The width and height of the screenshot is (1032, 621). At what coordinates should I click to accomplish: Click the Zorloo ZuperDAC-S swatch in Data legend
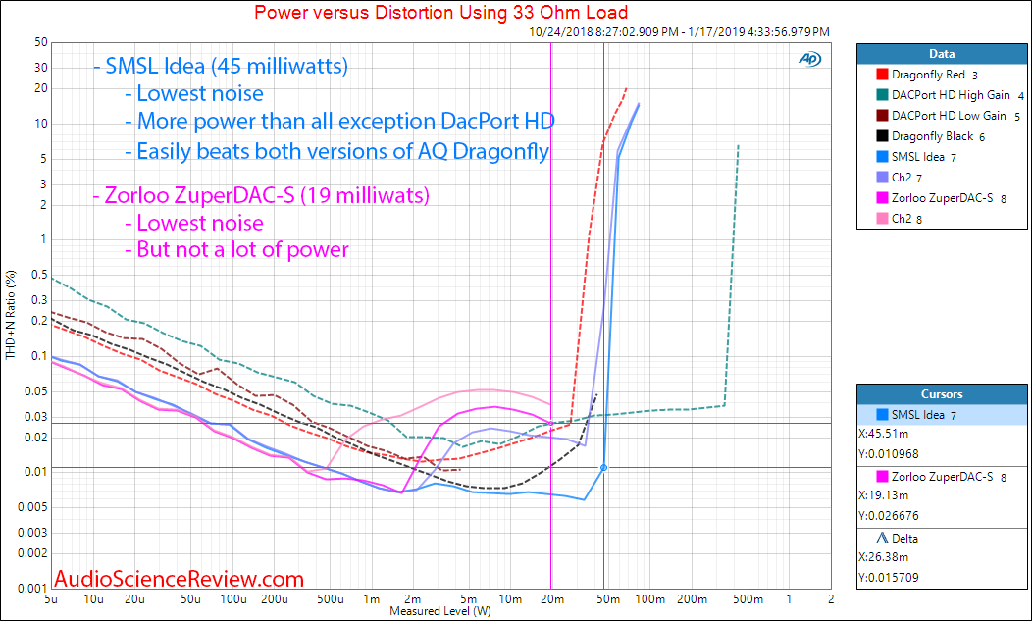(883, 197)
